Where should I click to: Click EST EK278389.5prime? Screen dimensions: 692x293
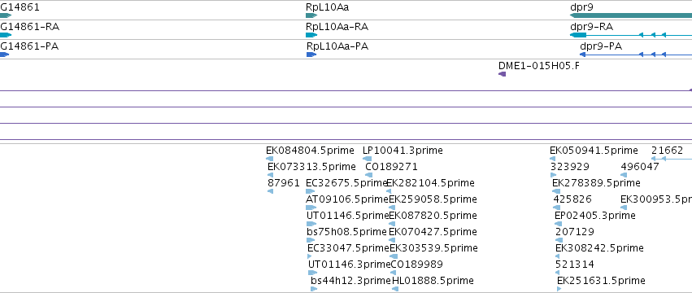596,183
